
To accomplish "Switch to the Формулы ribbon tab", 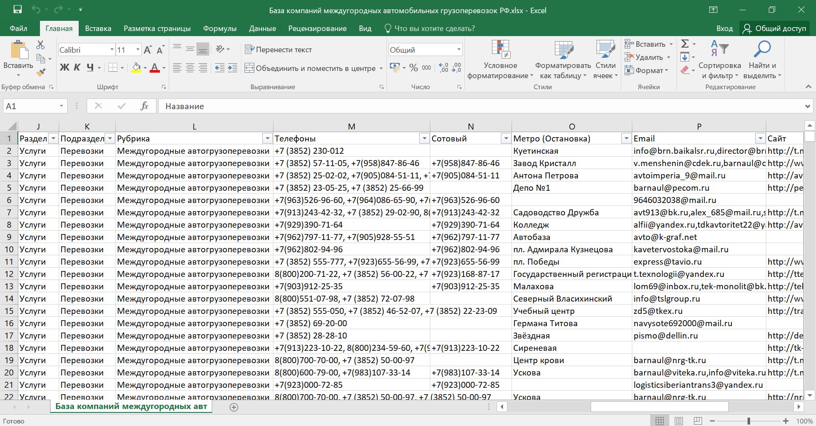I will point(219,28).
